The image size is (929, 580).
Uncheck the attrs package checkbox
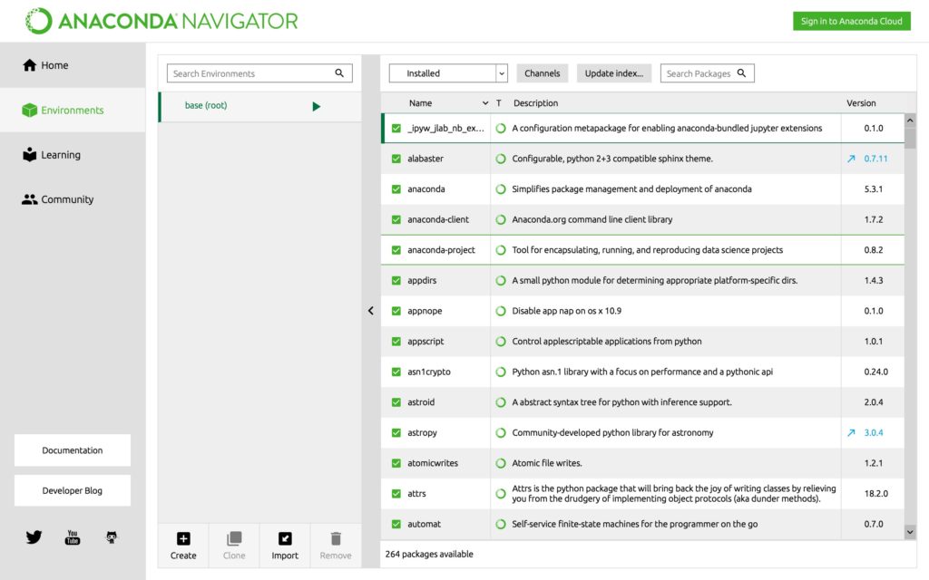pyautogui.click(x=396, y=494)
